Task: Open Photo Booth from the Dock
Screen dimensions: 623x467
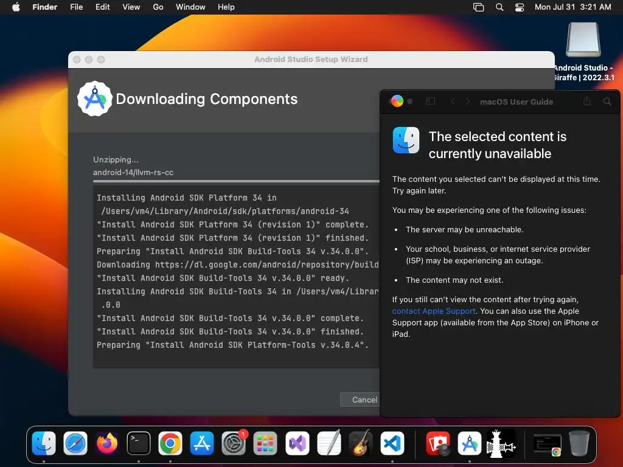Action: (438, 443)
